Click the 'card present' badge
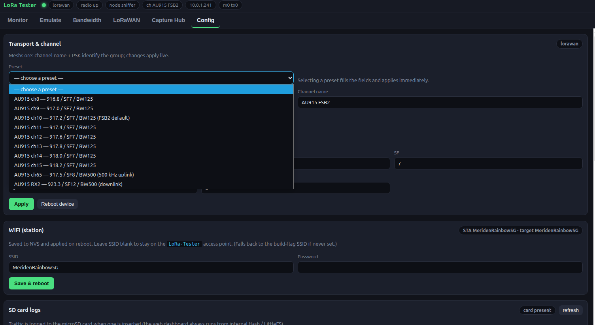The width and height of the screenshot is (595, 325). click(x=537, y=310)
